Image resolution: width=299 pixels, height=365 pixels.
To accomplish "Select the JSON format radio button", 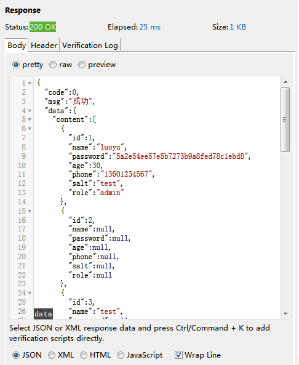I will pos(16,355).
